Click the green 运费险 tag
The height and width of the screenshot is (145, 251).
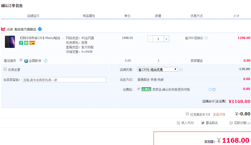click(x=146, y=89)
